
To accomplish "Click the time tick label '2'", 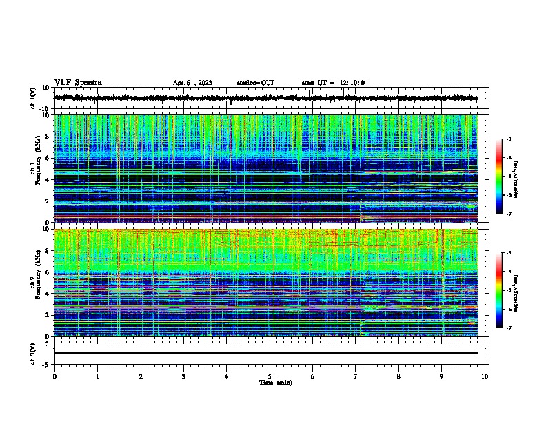I will click(x=141, y=376).
